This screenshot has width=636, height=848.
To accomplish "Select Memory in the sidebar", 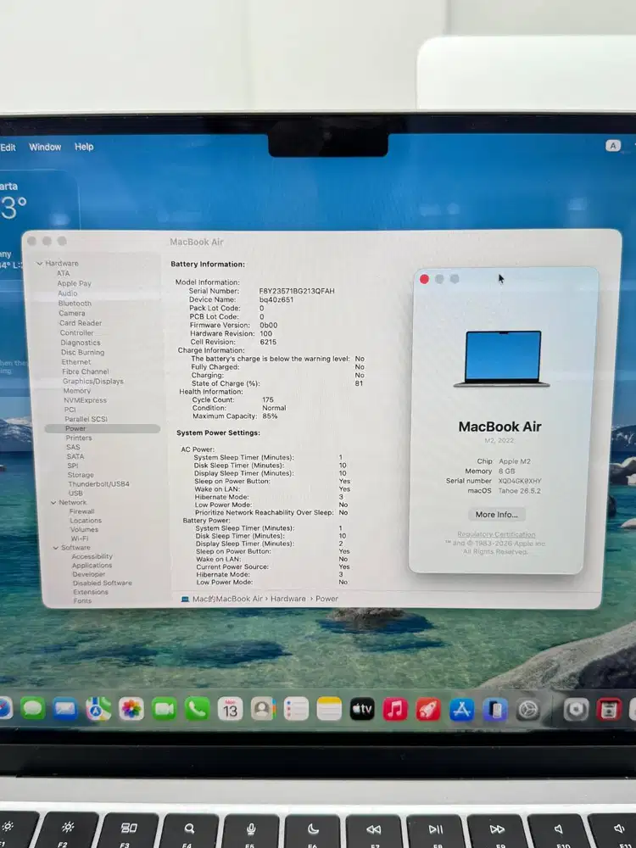I will [x=77, y=390].
